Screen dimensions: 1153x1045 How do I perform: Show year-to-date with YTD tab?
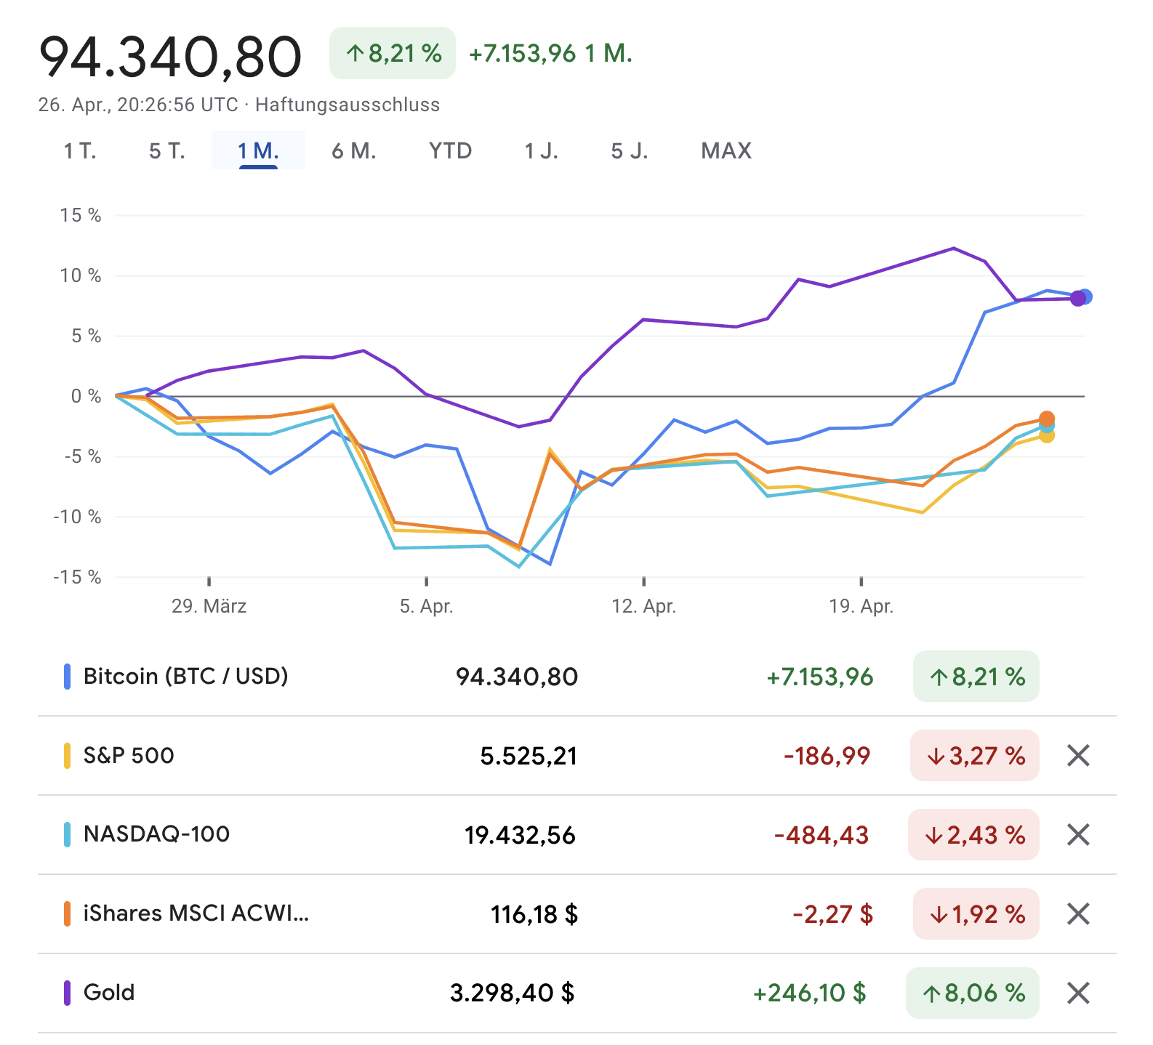450,151
